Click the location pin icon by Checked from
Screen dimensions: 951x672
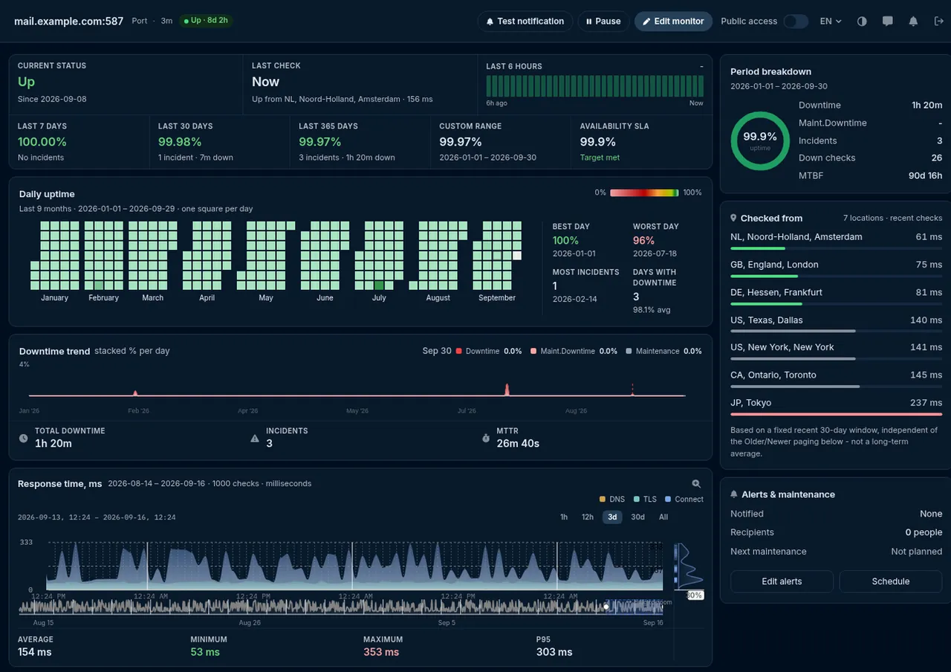(x=734, y=218)
